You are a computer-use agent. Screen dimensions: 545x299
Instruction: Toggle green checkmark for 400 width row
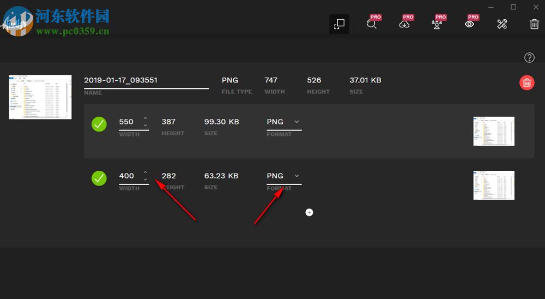99,178
